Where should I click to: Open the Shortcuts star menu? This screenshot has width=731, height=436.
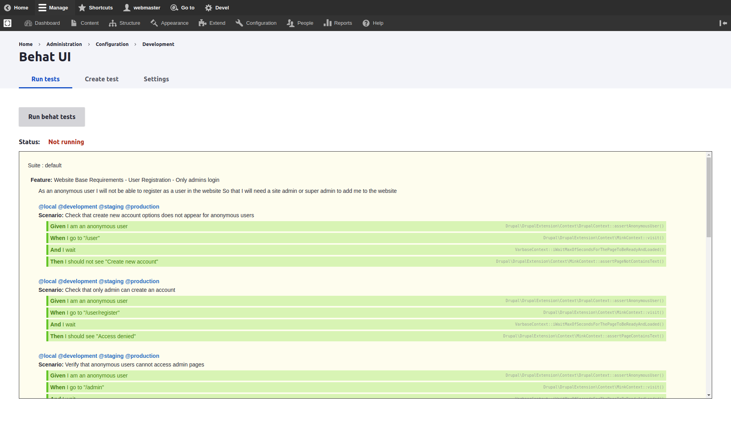pyautogui.click(x=95, y=7)
